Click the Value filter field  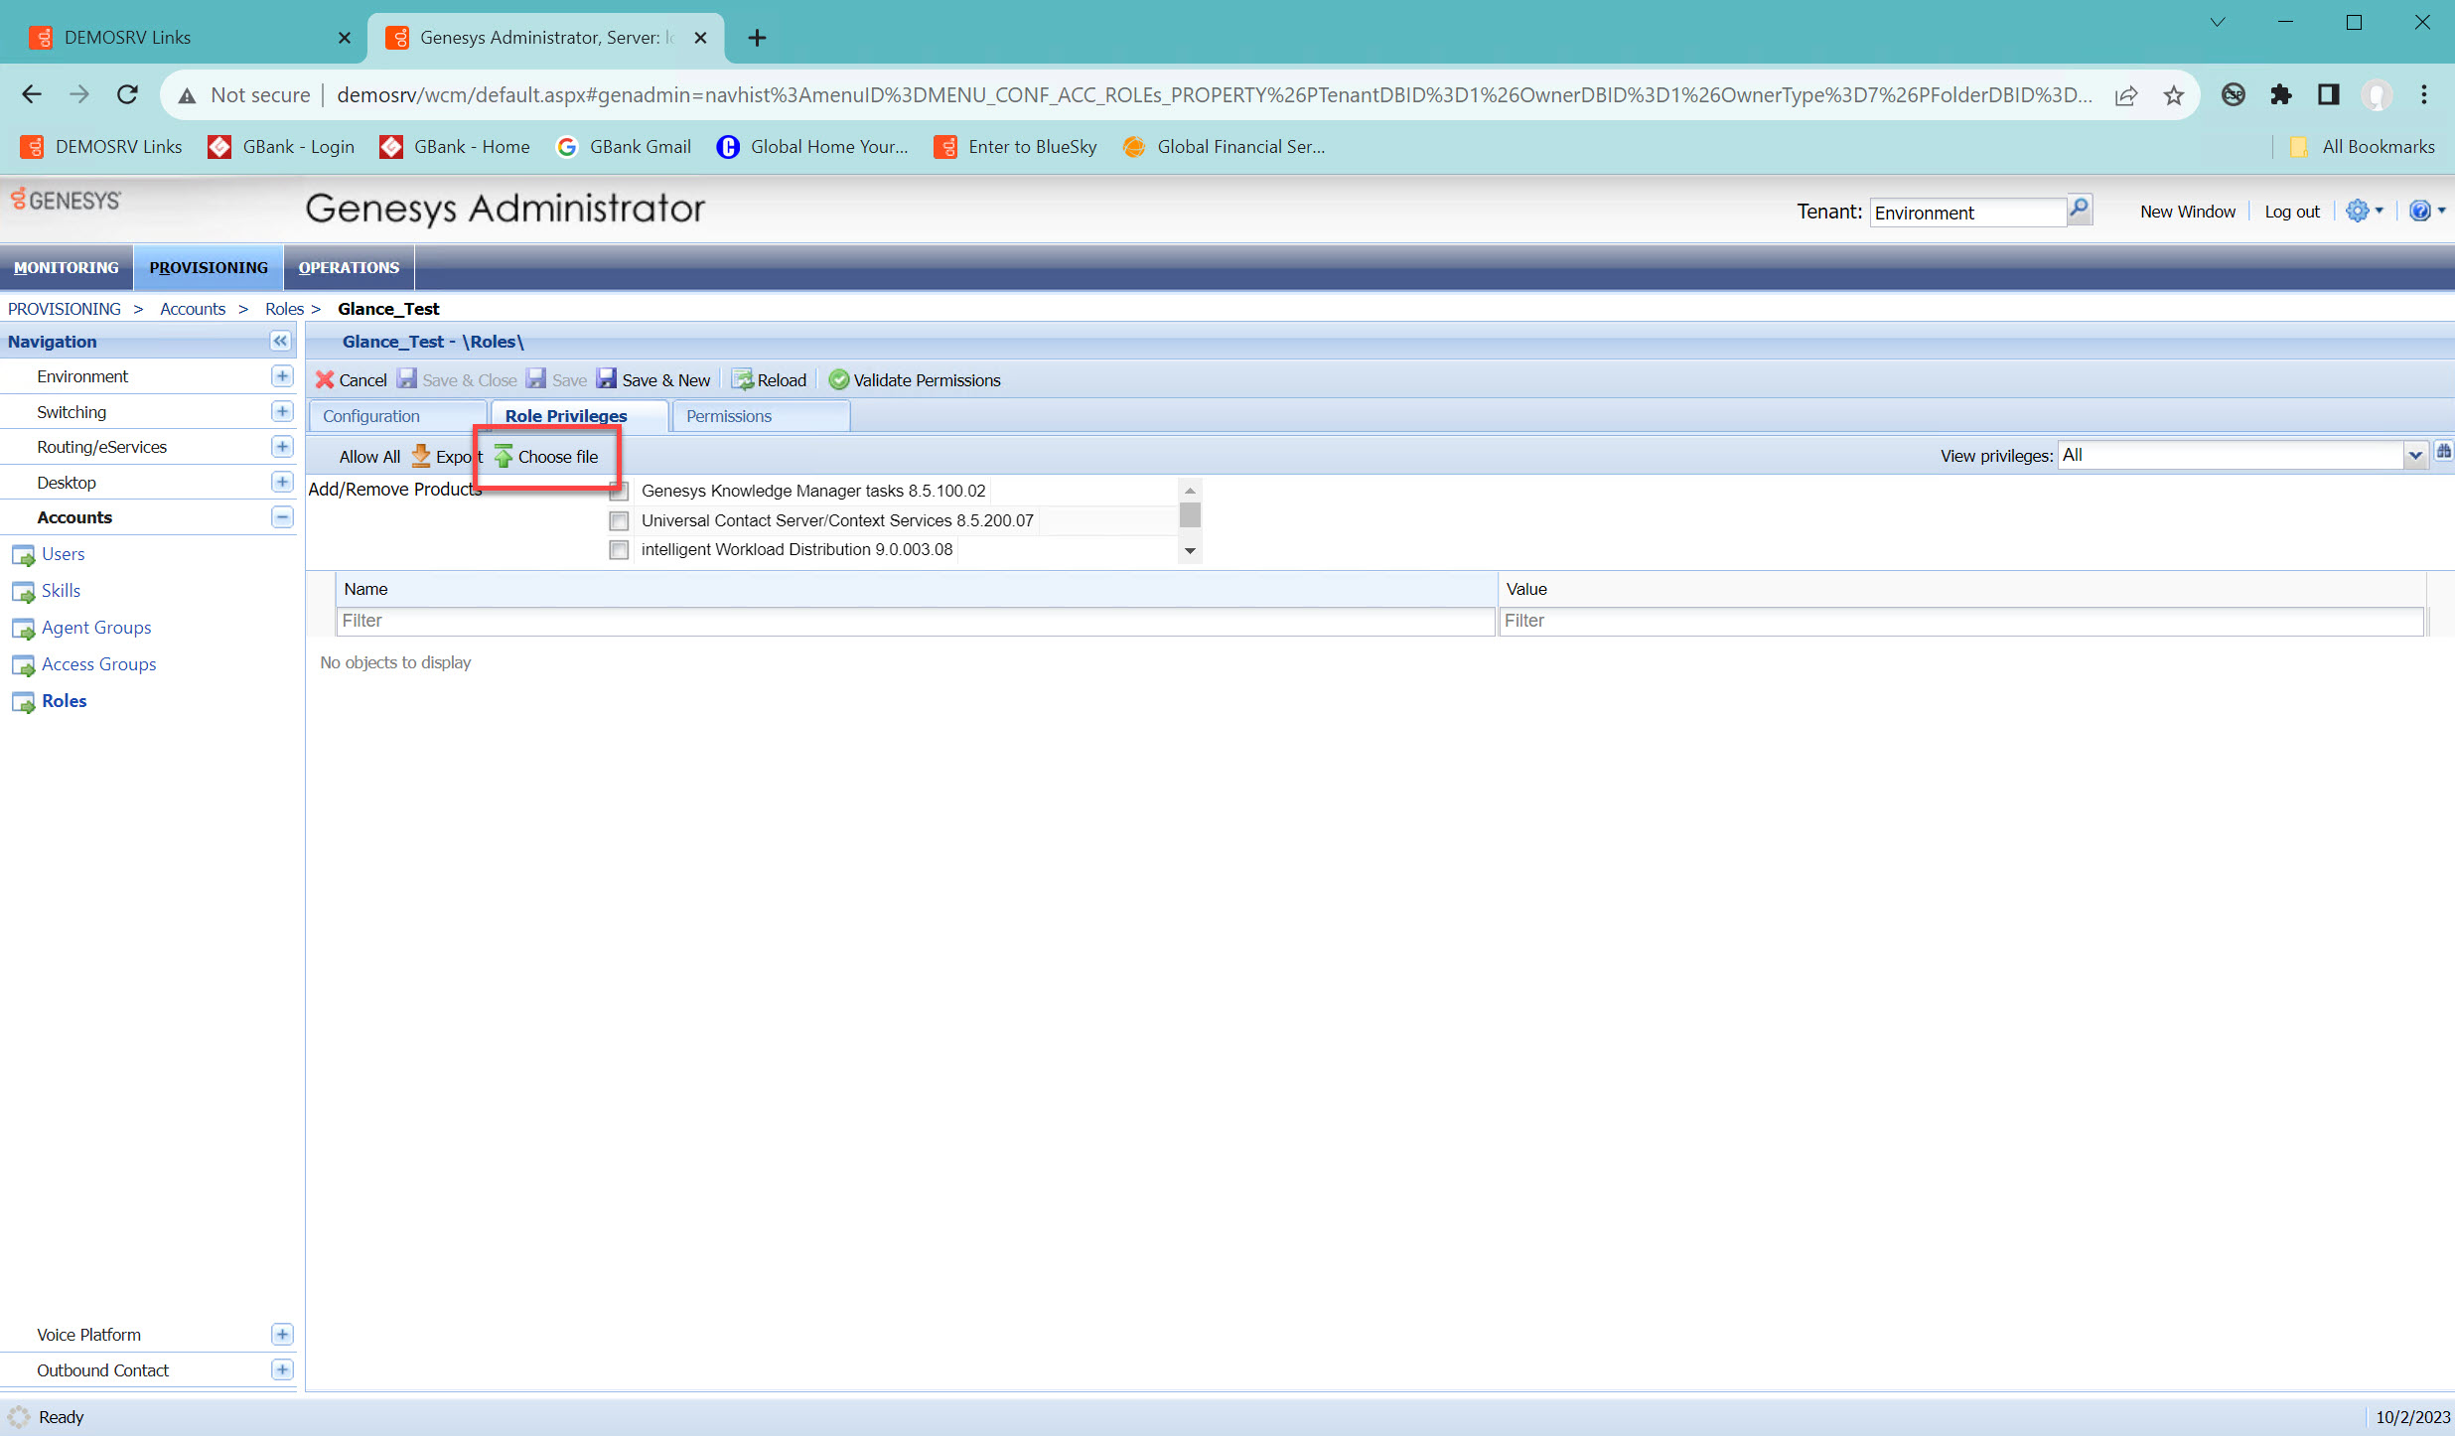click(1961, 621)
